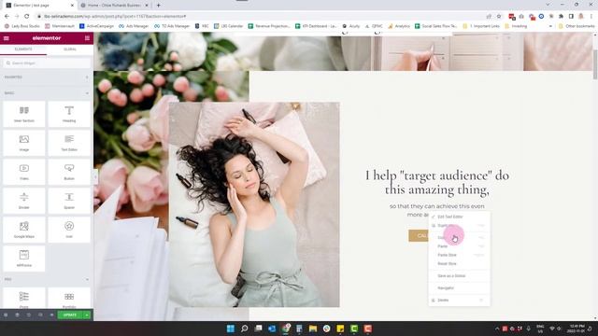Choose Paste Style in context menu
The image size is (598, 336).
click(x=459, y=255)
